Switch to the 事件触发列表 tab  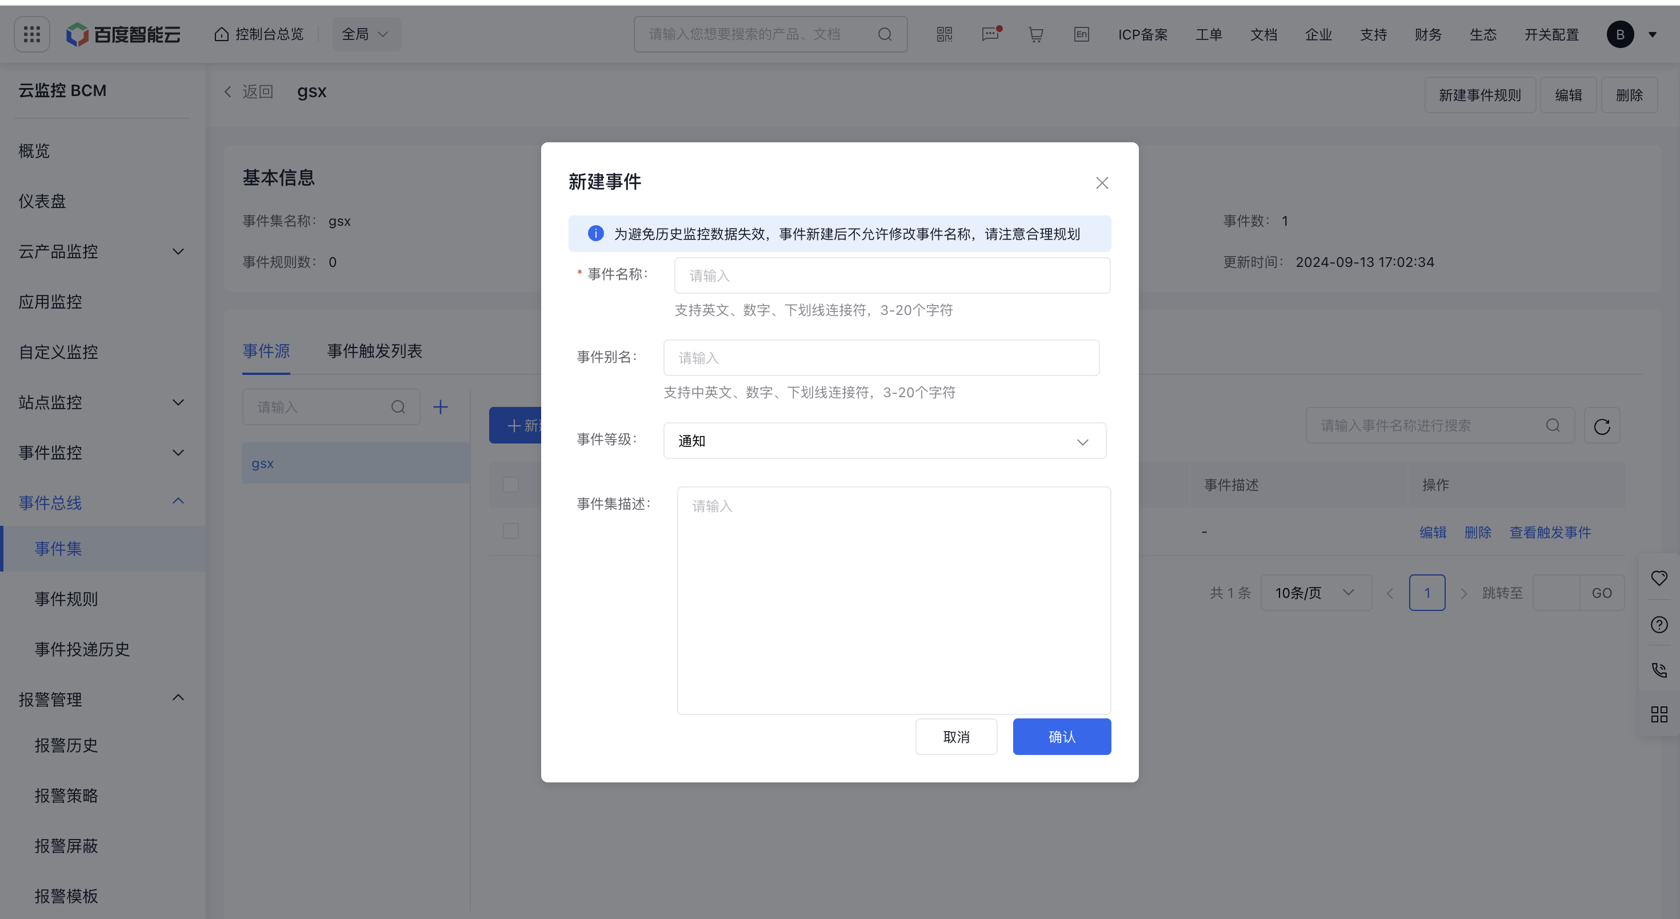click(x=374, y=351)
